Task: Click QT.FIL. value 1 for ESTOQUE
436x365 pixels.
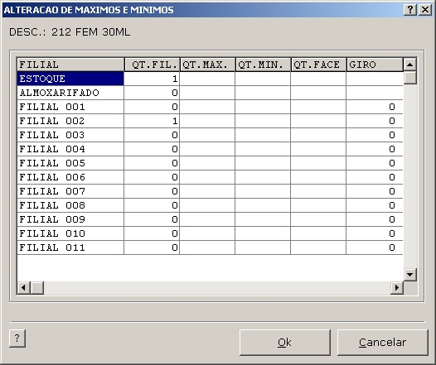Action: 152,79
